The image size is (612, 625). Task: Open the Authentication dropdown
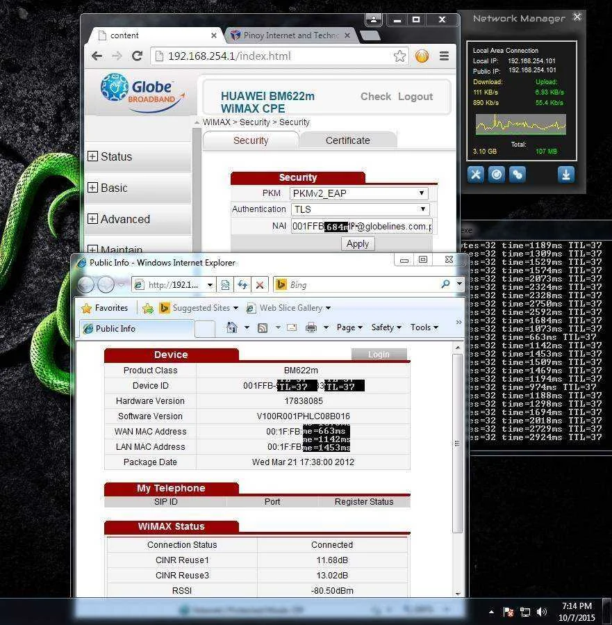click(360, 209)
